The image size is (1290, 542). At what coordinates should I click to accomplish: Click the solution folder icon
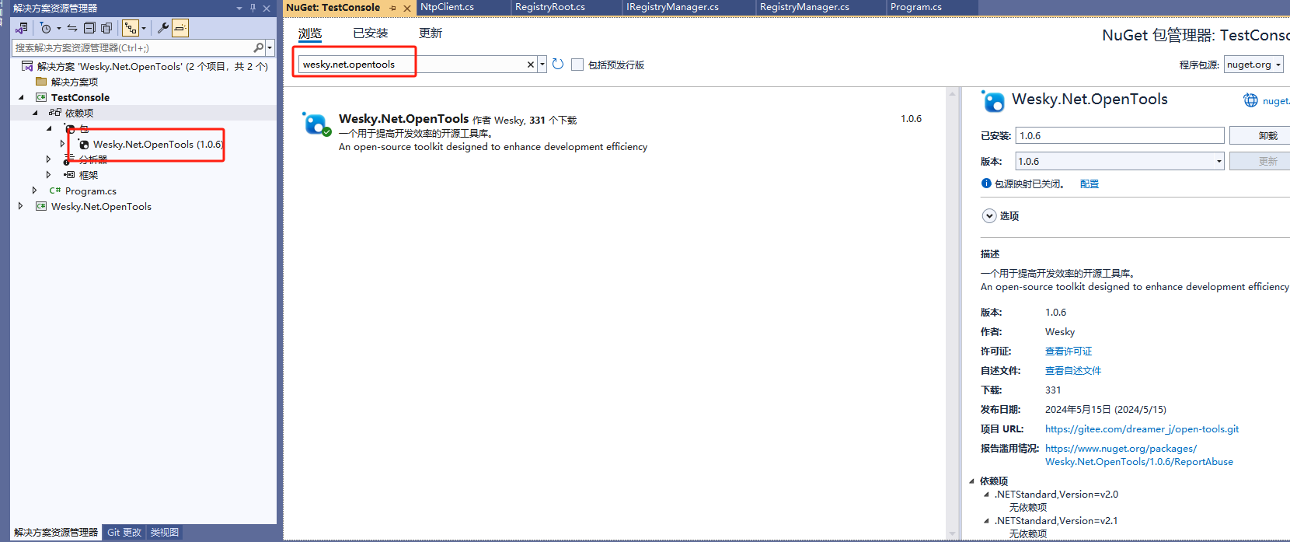(41, 82)
